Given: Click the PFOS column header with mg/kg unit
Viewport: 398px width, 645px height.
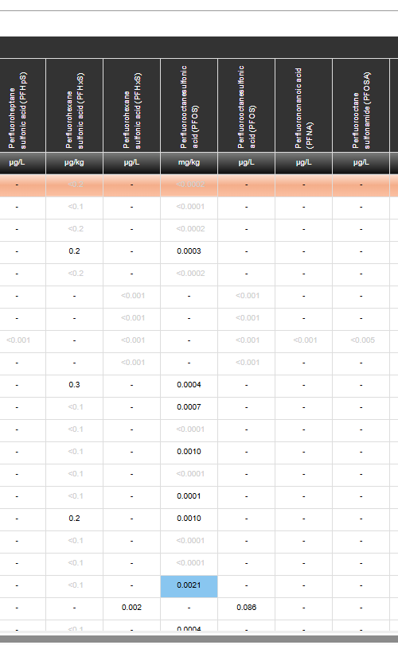Looking at the screenshot, I should click(x=189, y=105).
